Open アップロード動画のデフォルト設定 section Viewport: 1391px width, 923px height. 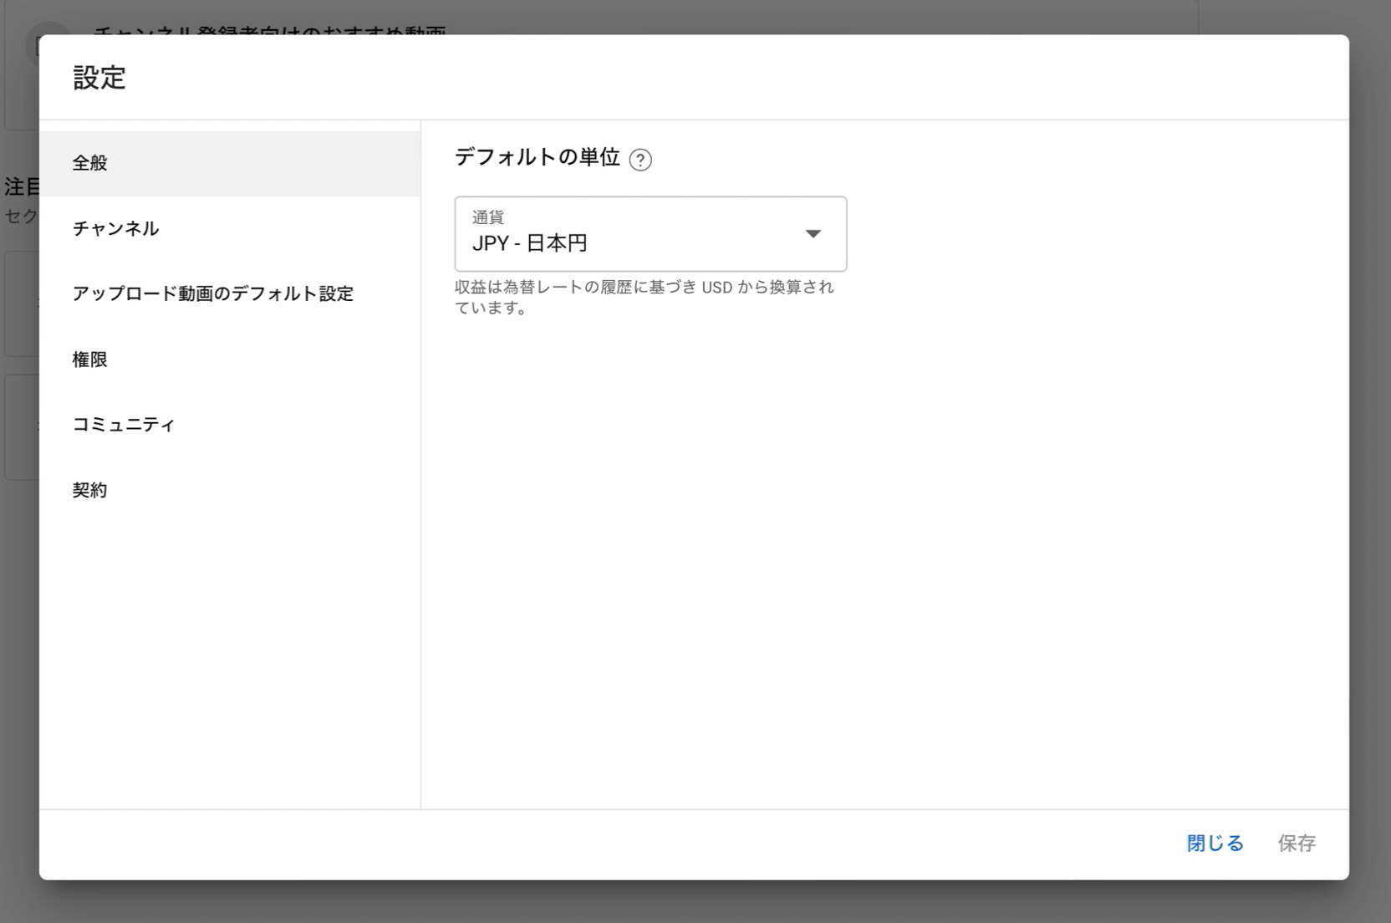(x=213, y=293)
